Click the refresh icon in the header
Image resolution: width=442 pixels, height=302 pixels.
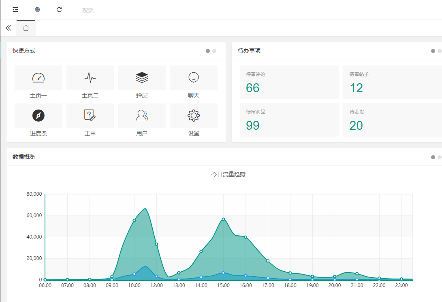click(x=59, y=10)
